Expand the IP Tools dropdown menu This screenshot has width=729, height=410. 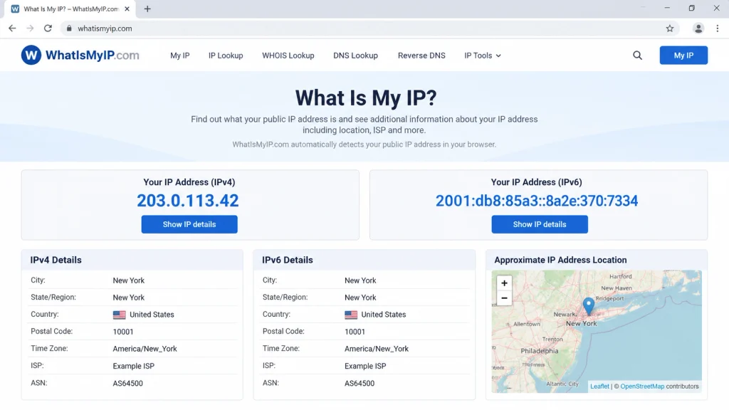coord(483,56)
